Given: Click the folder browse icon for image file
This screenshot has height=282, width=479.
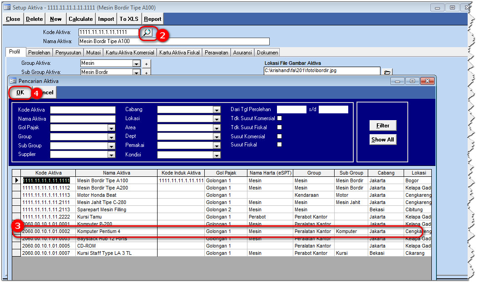Looking at the screenshot, I should (387, 72).
